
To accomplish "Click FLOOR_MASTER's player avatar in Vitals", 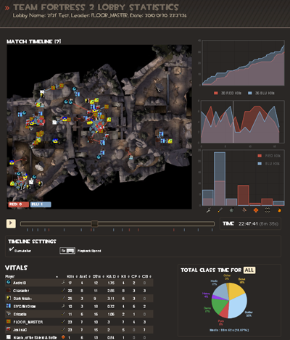I will [x=9, y=322].
